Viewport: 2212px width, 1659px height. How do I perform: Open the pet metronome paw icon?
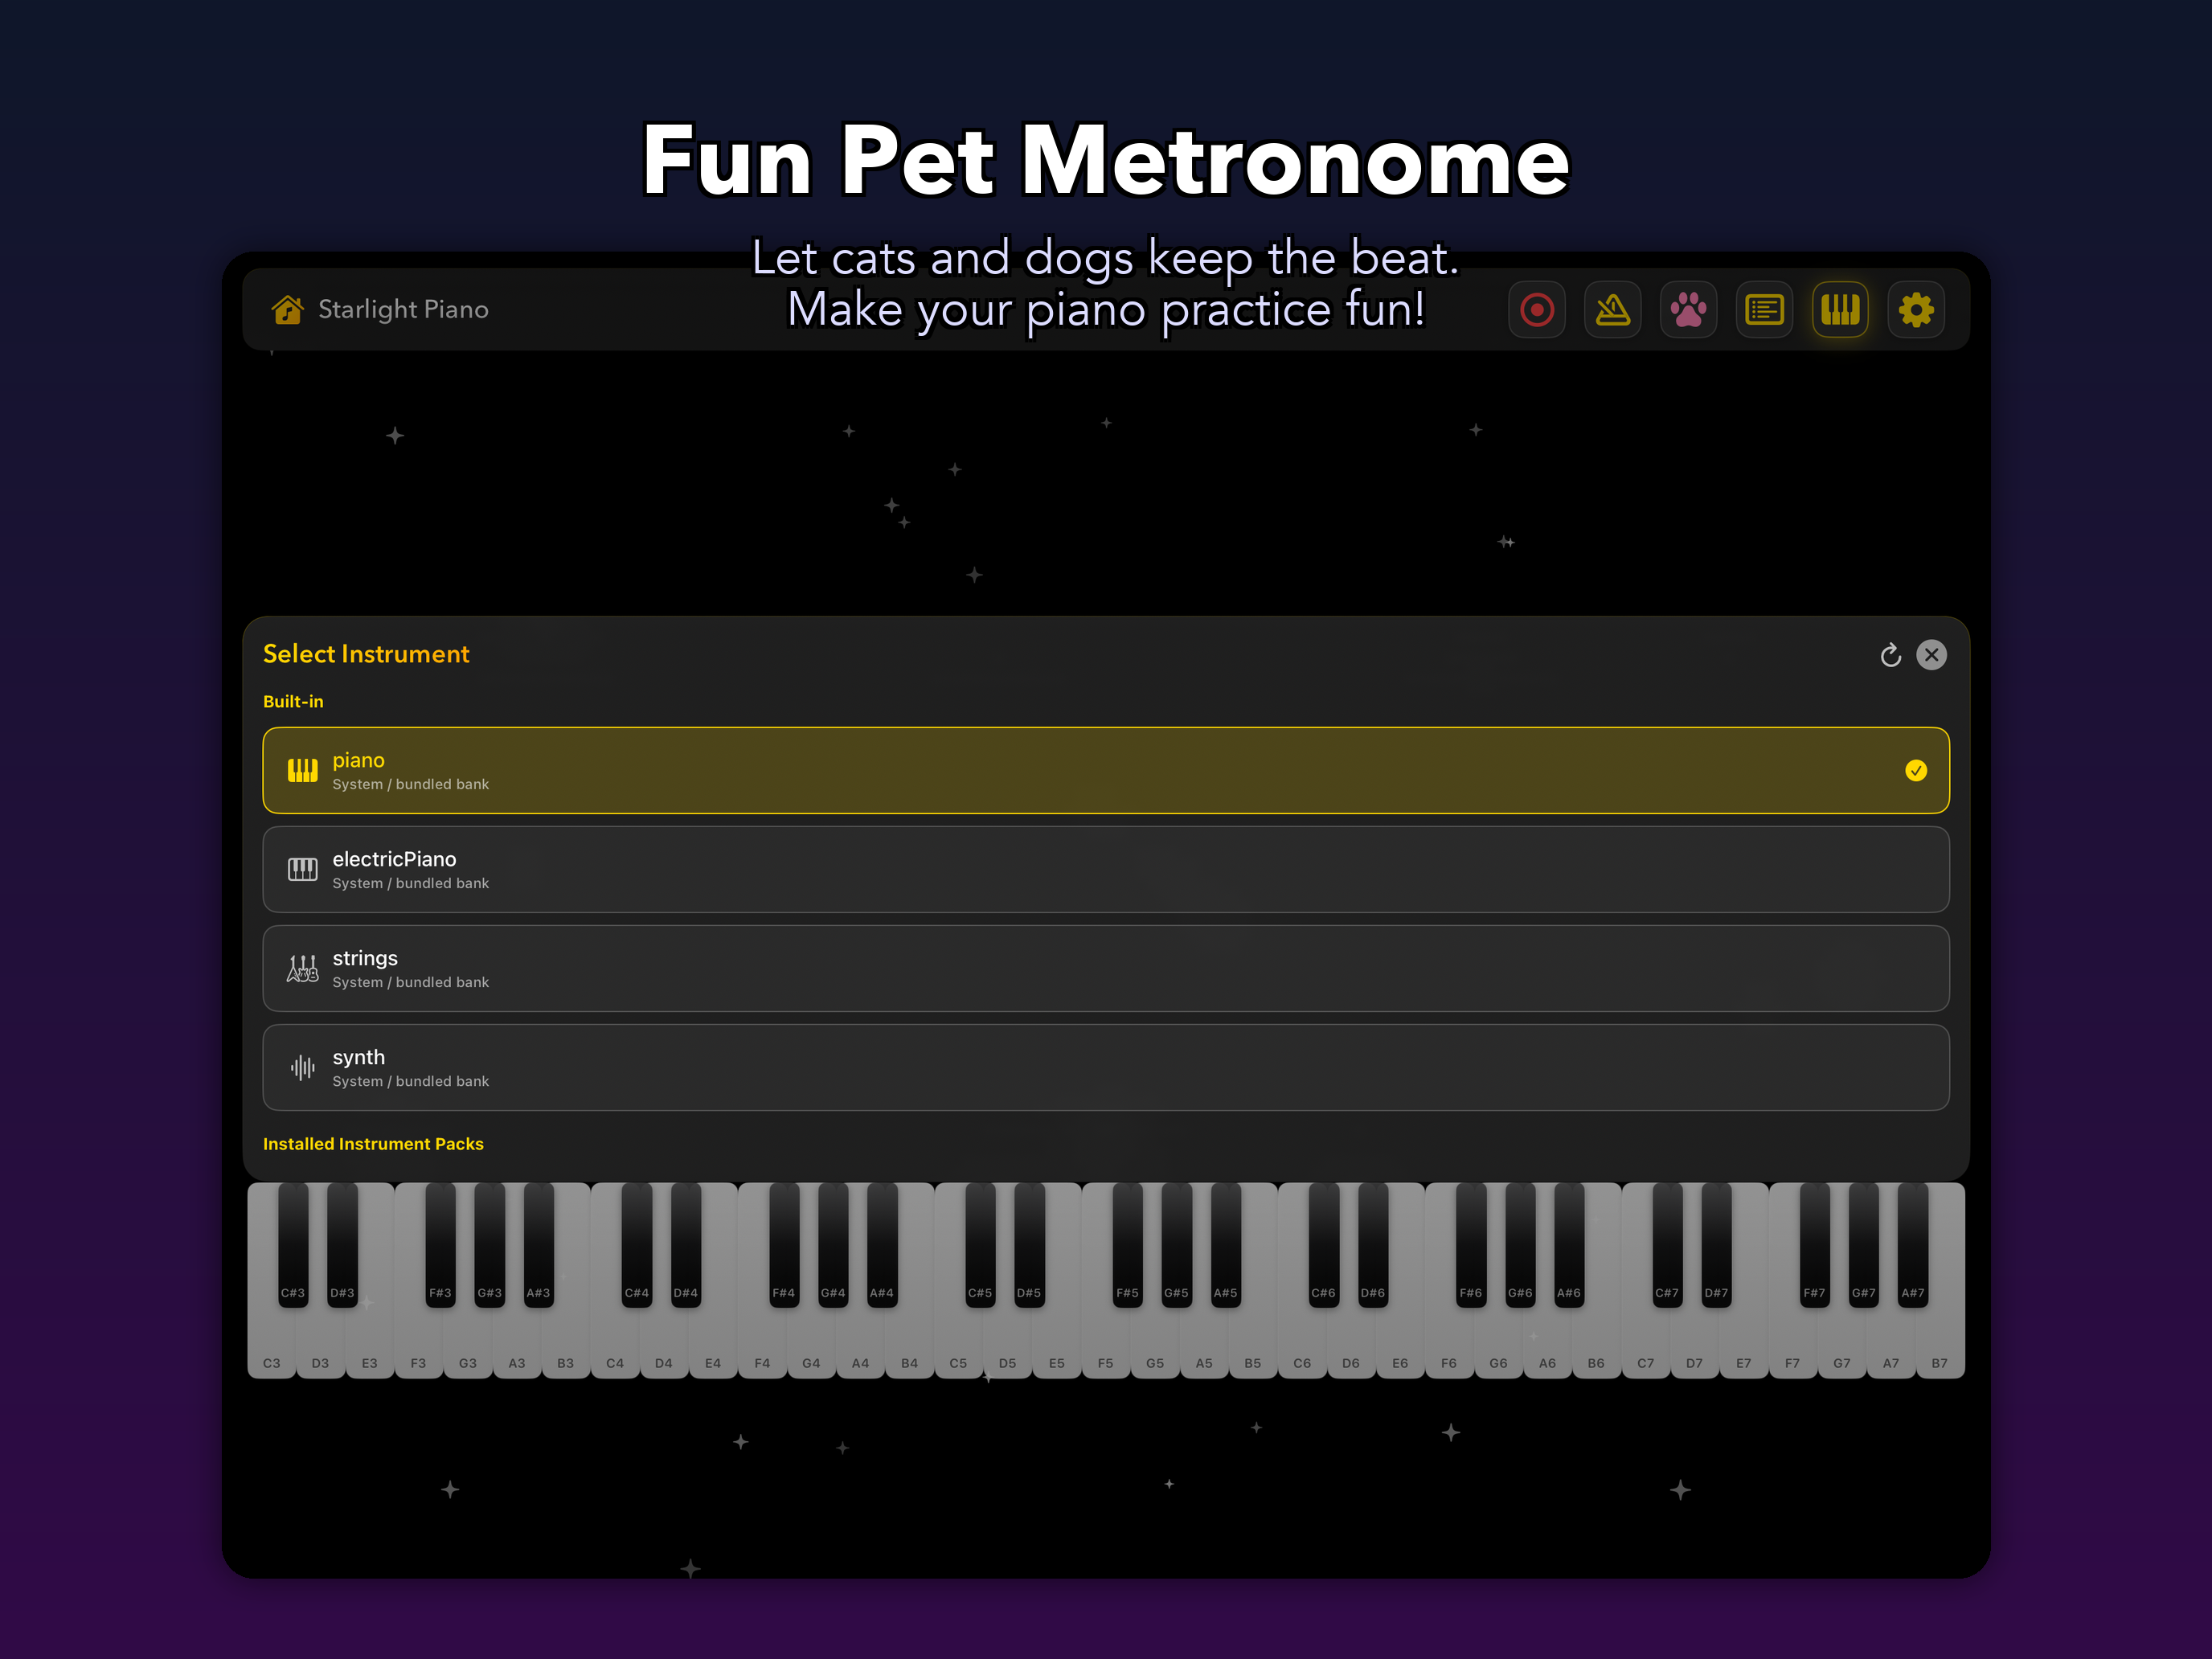1689,310
